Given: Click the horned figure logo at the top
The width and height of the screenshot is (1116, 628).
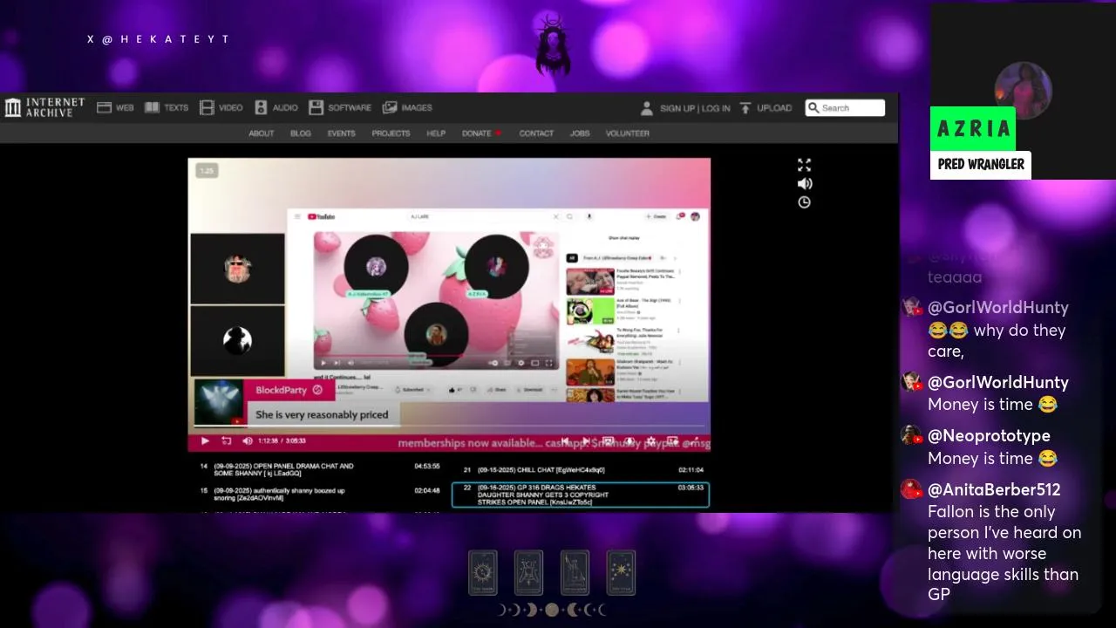Looking at the screenshot, I should tap(552, 44).
